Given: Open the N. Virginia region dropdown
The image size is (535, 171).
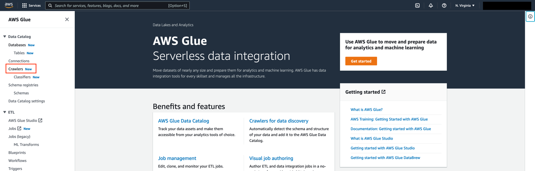Looking at the screenshot, I should click(x=465, y=6).
